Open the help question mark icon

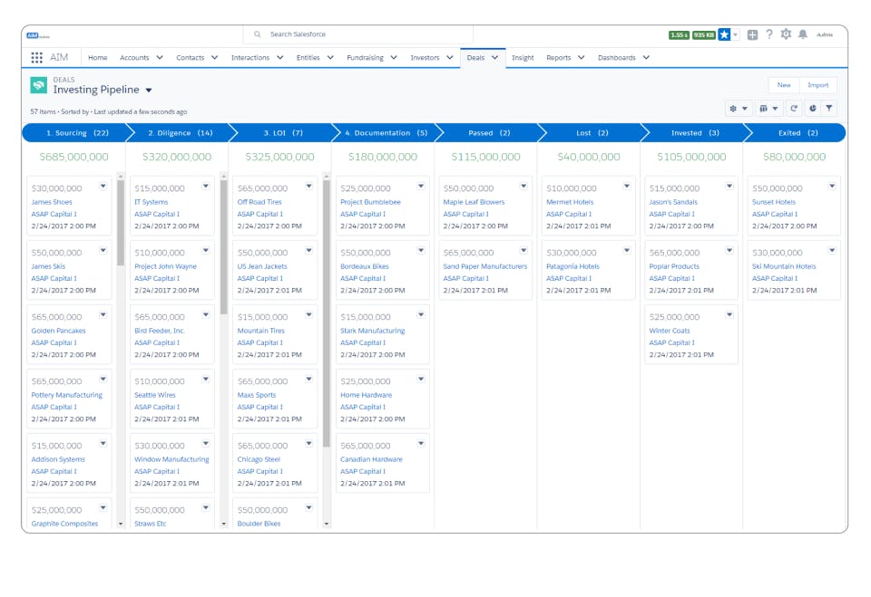(769, 34)
